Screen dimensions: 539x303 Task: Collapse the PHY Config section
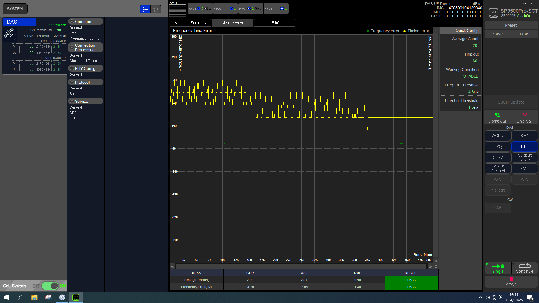pos(72,68)
